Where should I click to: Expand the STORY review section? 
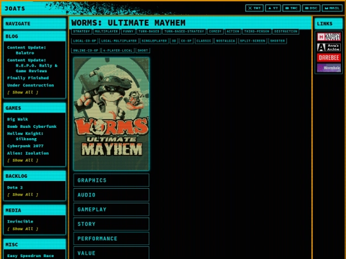tap(111, 224)
